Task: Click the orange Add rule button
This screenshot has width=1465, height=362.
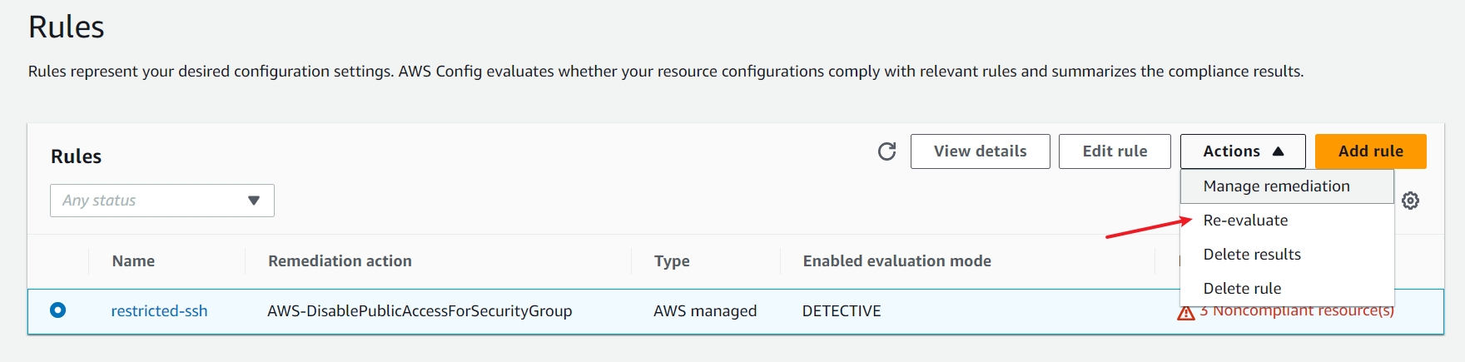Action: click(1370, 151)
